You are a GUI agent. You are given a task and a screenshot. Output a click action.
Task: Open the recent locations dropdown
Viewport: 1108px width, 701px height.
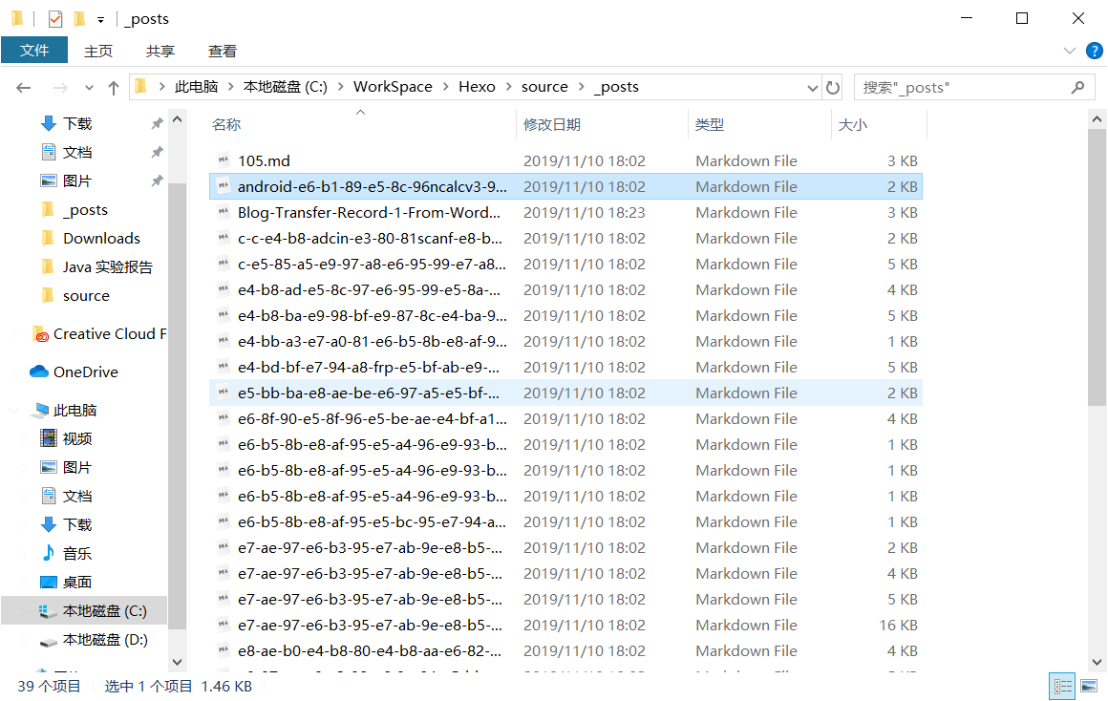90,88
